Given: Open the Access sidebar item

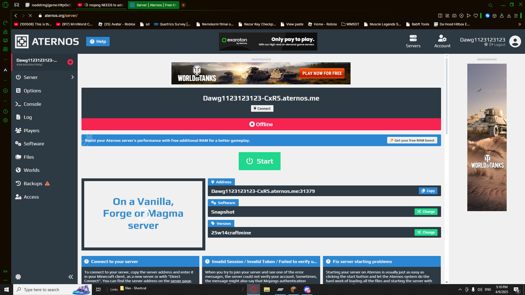Looking at the screenshot, I should click(x=45, y=197).
